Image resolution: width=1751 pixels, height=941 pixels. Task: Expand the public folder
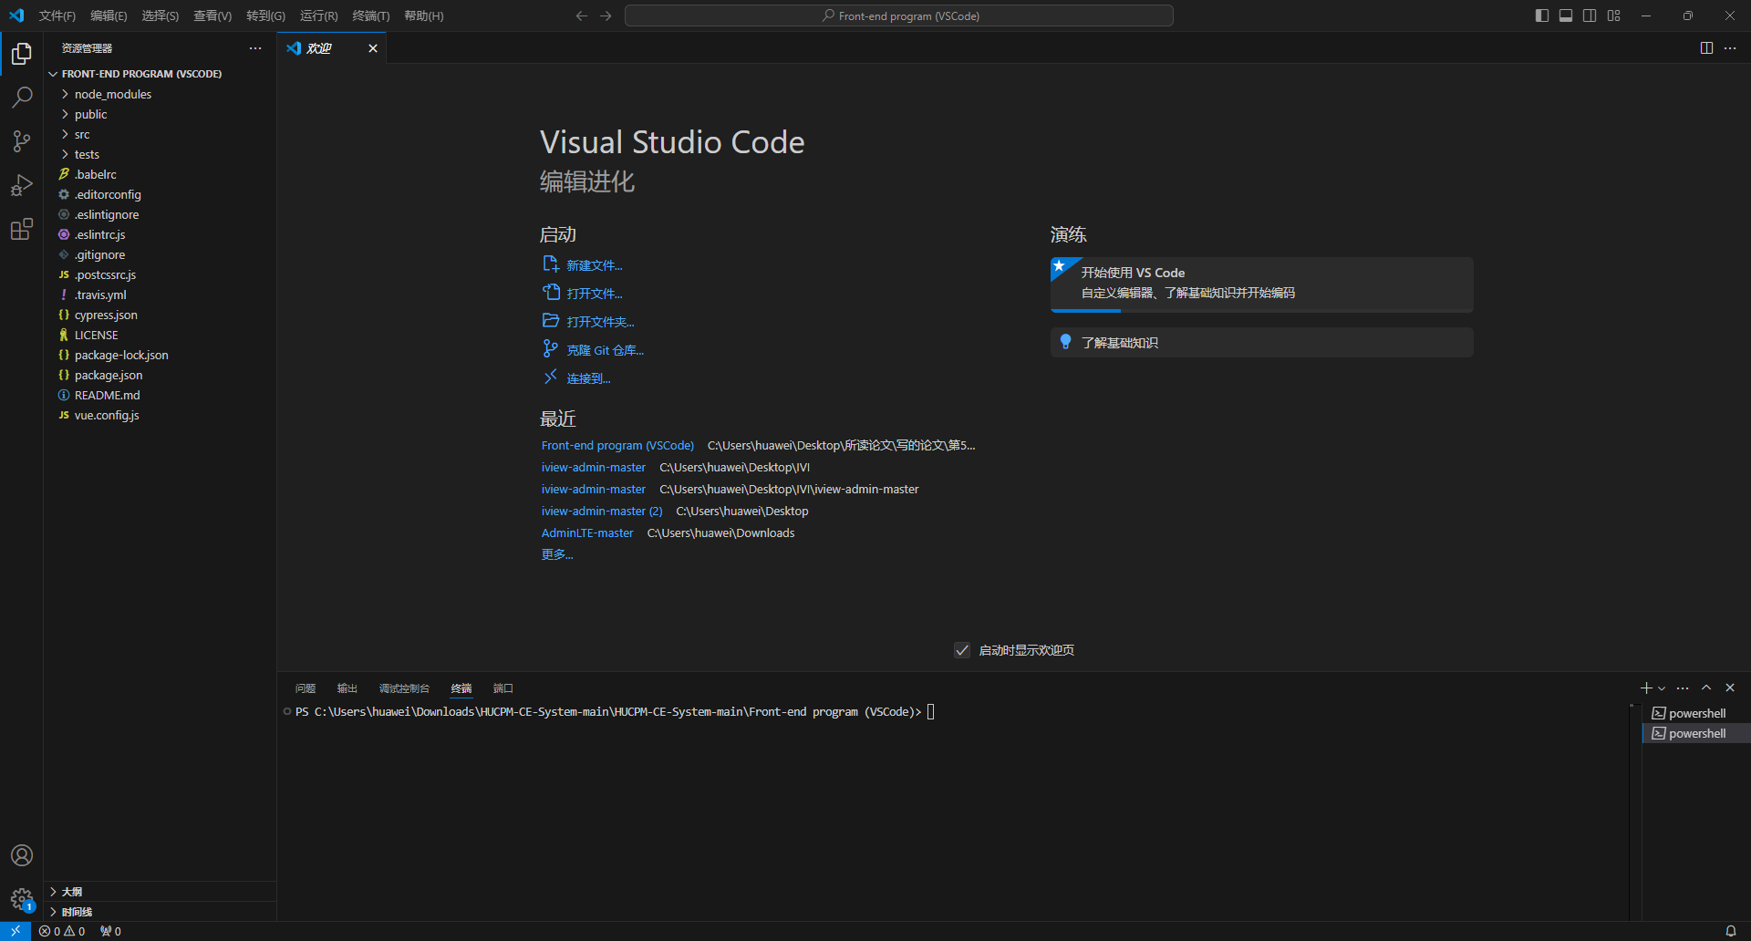(160, 114)
